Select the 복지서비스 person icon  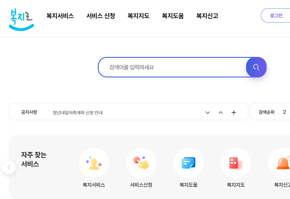pyautogui.click(x=94, y=163)
